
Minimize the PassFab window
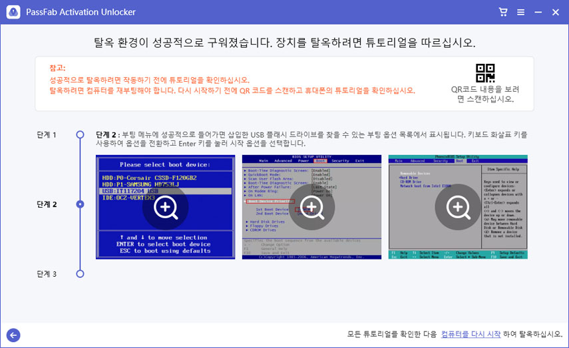point(538,13)
